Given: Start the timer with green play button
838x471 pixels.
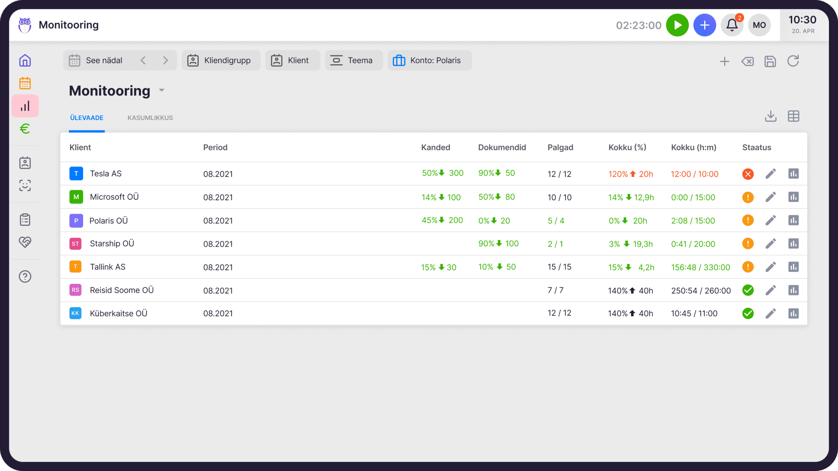Looking at the screenshot, I should 677,25.
